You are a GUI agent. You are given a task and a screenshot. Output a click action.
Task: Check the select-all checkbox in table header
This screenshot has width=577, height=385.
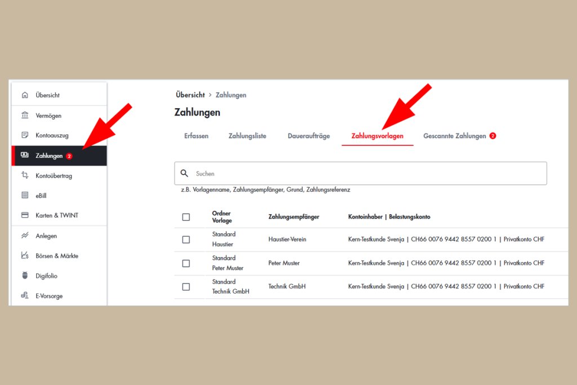click(186, 216)
